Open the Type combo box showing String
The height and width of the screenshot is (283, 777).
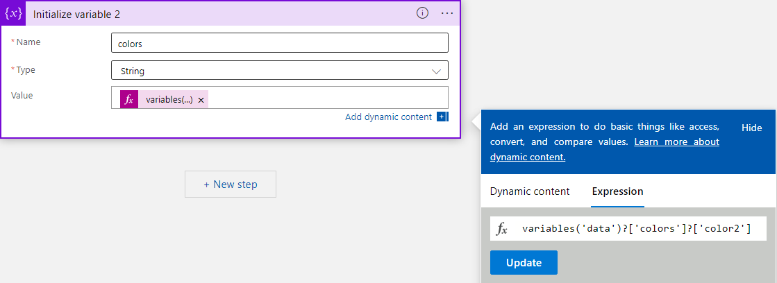click(279, 71)
